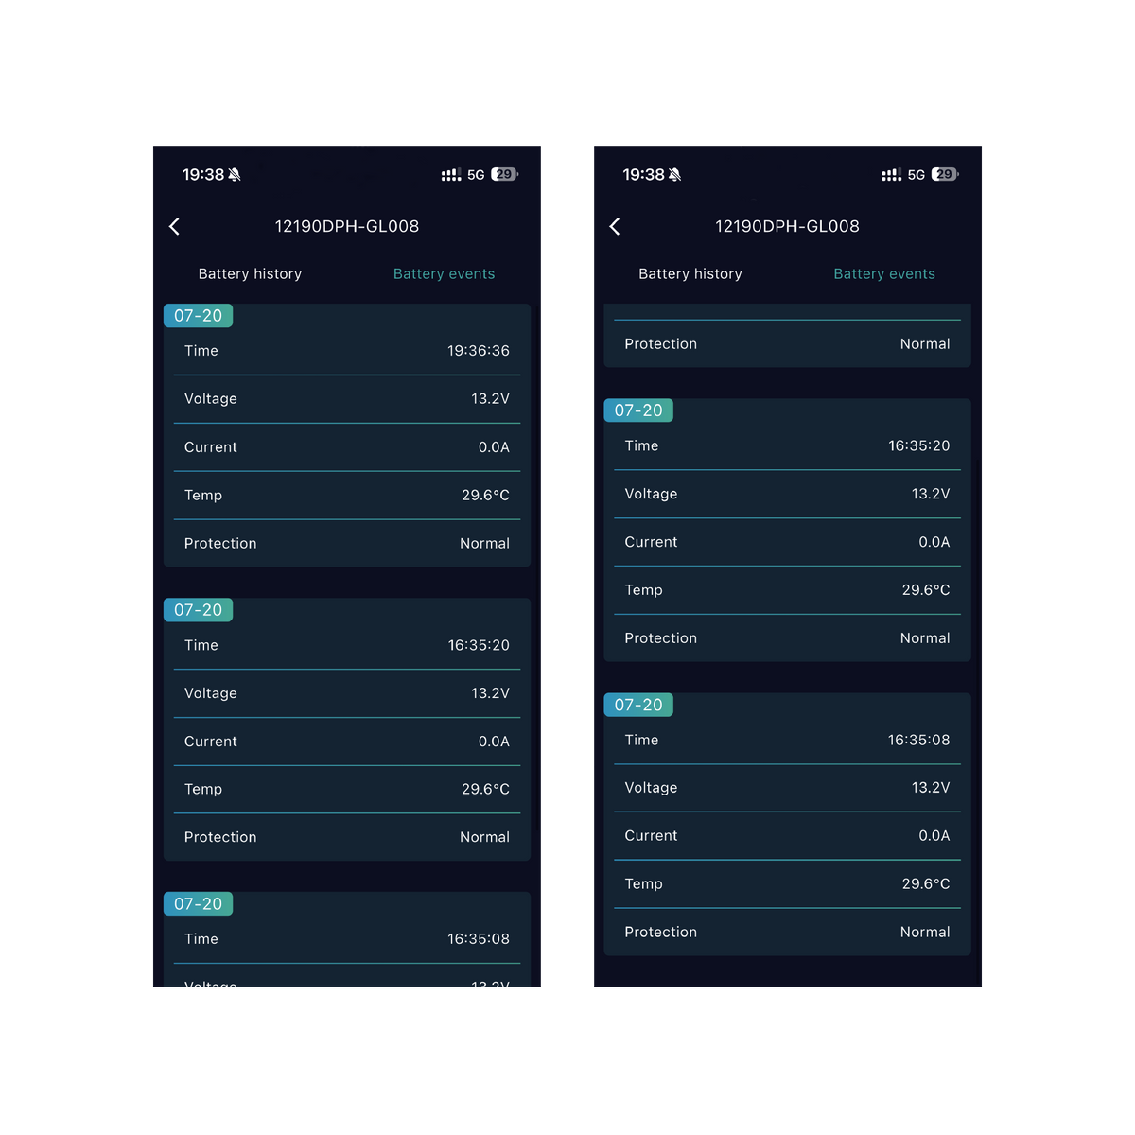Tap the 19:38 clock on left screen
This screenshot has width=1135, height=1135.
(x=203, y=175)
